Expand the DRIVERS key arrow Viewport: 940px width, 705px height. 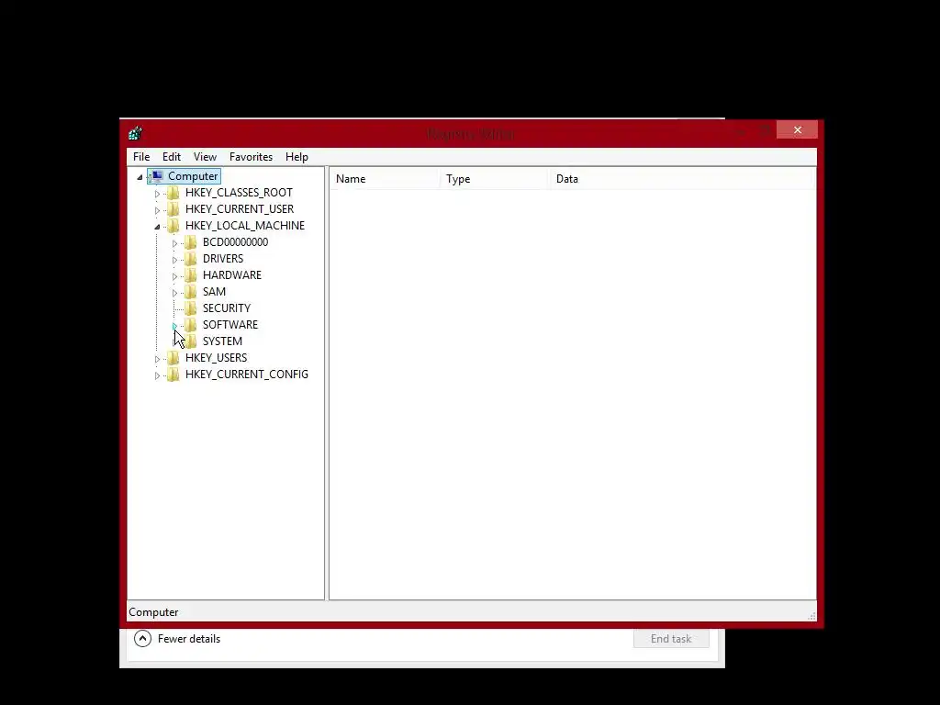[x=174, y=260]
